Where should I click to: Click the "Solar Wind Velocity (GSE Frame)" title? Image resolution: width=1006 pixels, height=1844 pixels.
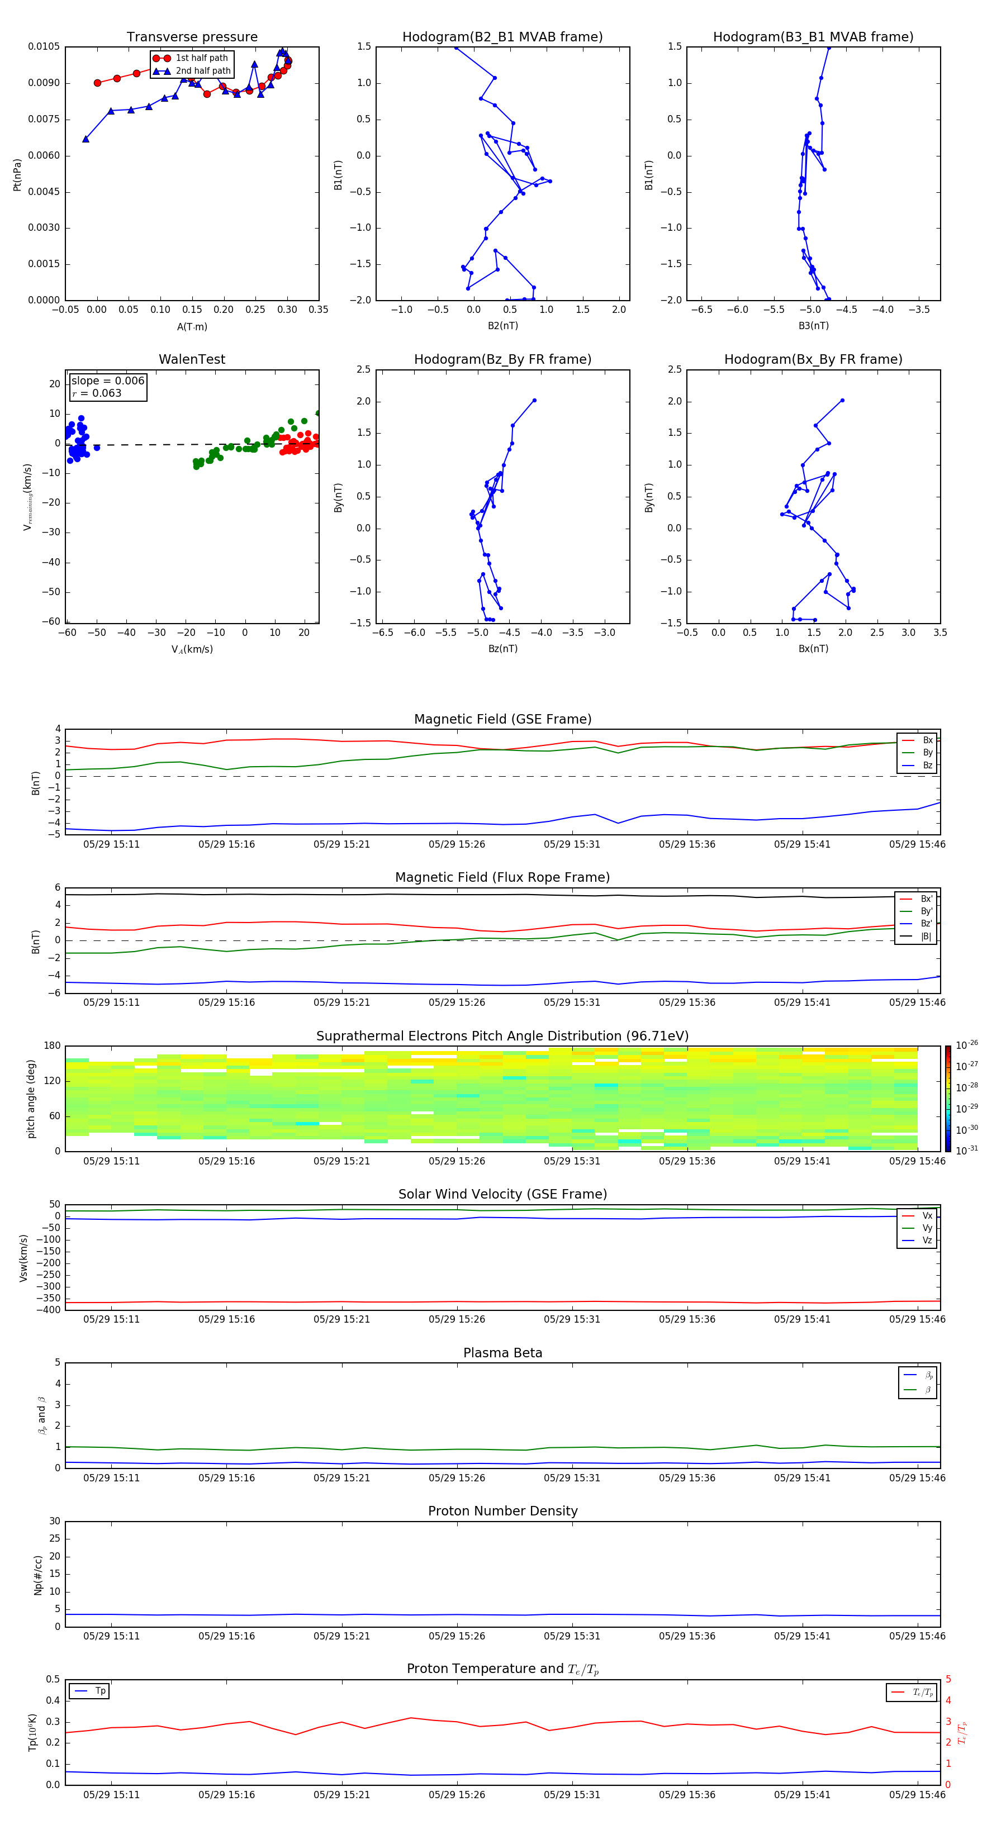502,1194
